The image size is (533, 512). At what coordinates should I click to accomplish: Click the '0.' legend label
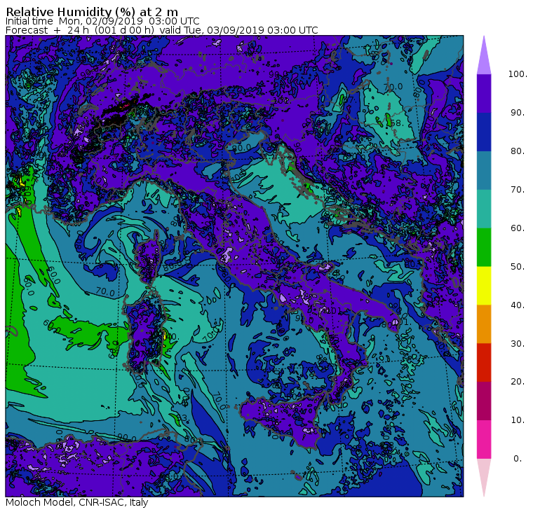point(518,459)
